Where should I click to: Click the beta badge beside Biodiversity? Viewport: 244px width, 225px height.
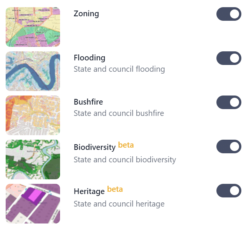[x=126, y=145]
